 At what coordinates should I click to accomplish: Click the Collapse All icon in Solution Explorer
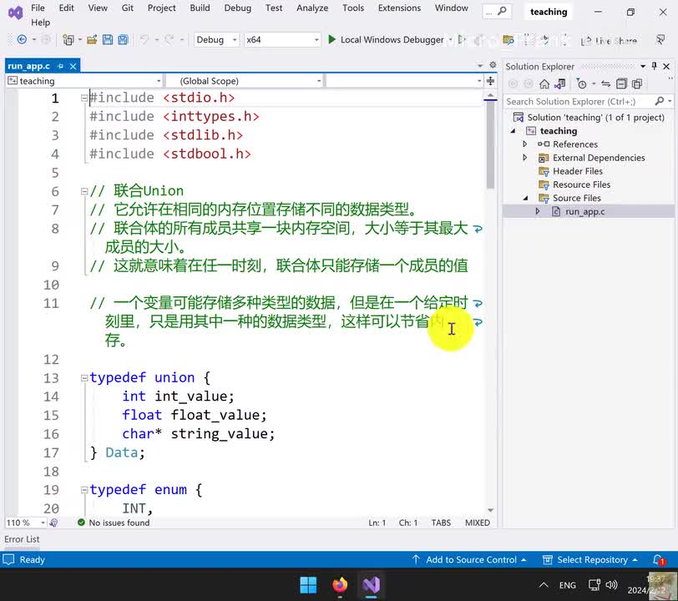(x=621, y=83)
